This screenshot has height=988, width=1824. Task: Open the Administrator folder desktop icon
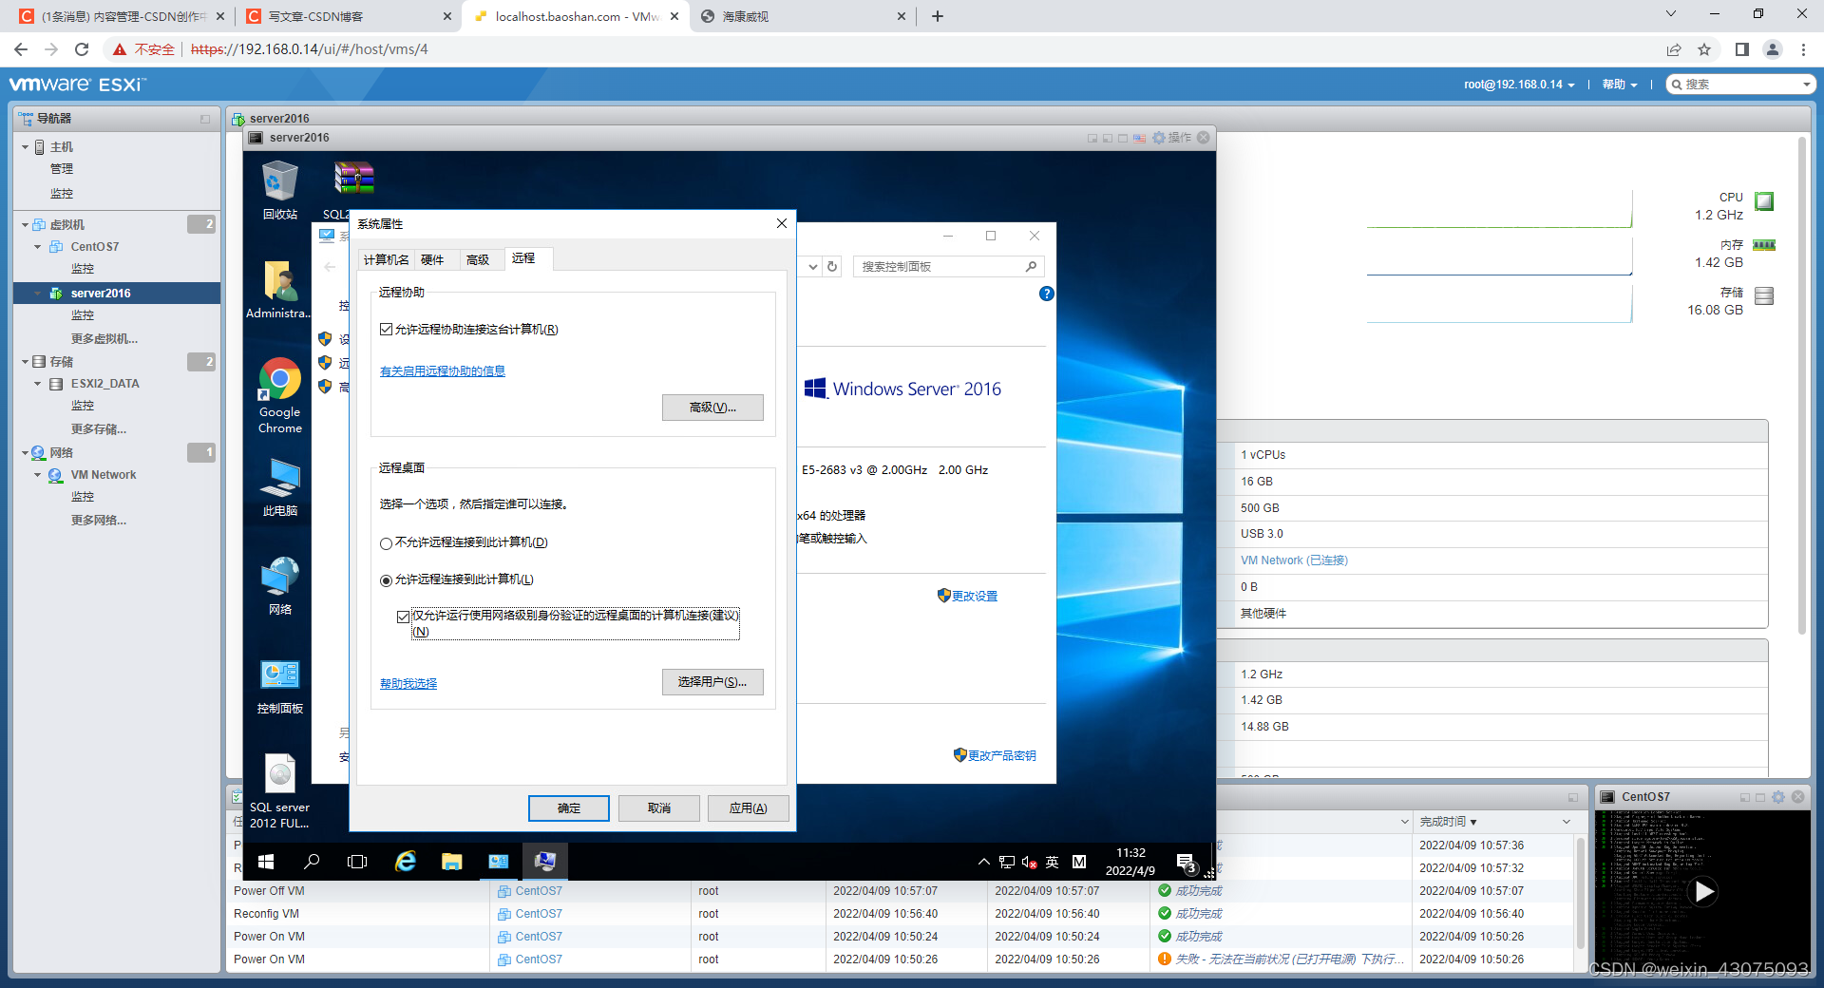pos(279,290)
